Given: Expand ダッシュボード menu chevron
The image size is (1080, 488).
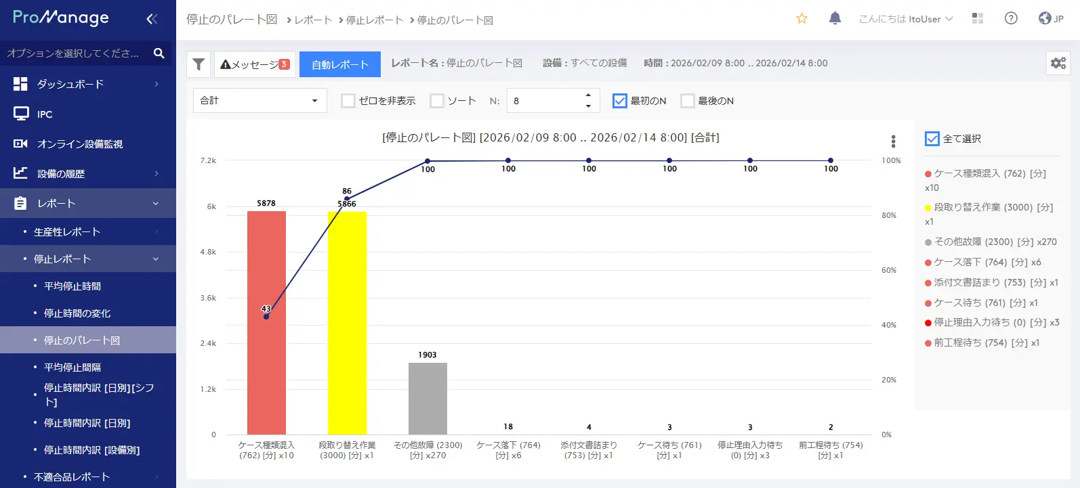Looking at the screenshot, I should coord(157,84).
